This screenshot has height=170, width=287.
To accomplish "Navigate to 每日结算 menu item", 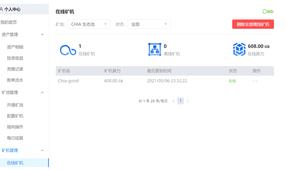I will tap(15, 138).
